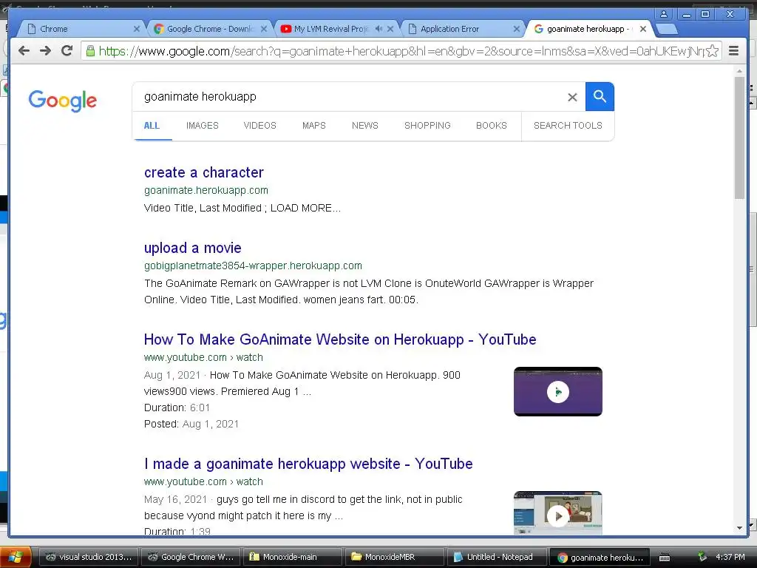Click the 4:37 PM system clock
The height and width of the screenshot is (568, 757).
730,557
